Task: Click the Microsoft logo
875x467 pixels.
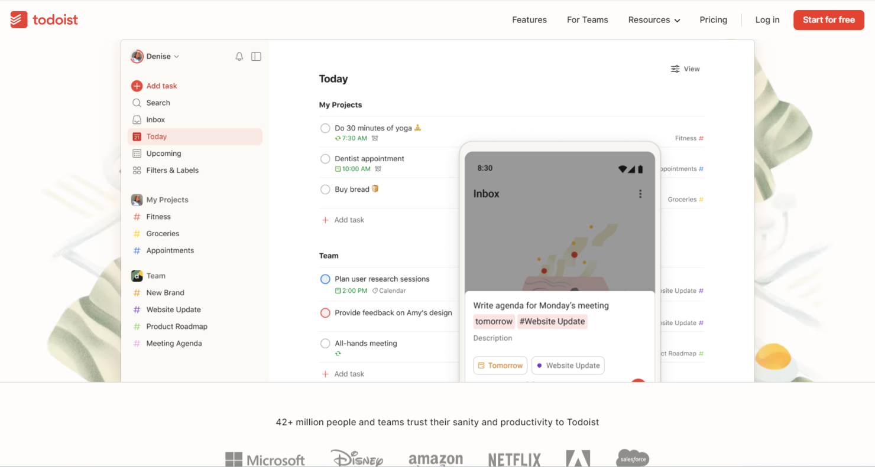Action: (265, 459)
